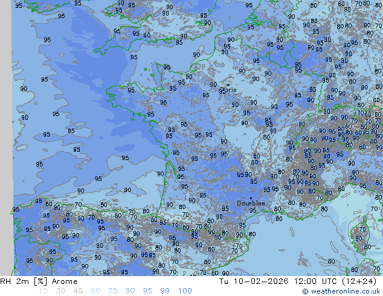Click legend value 100
Screen dimensions: 383x296
pos(185,291)
